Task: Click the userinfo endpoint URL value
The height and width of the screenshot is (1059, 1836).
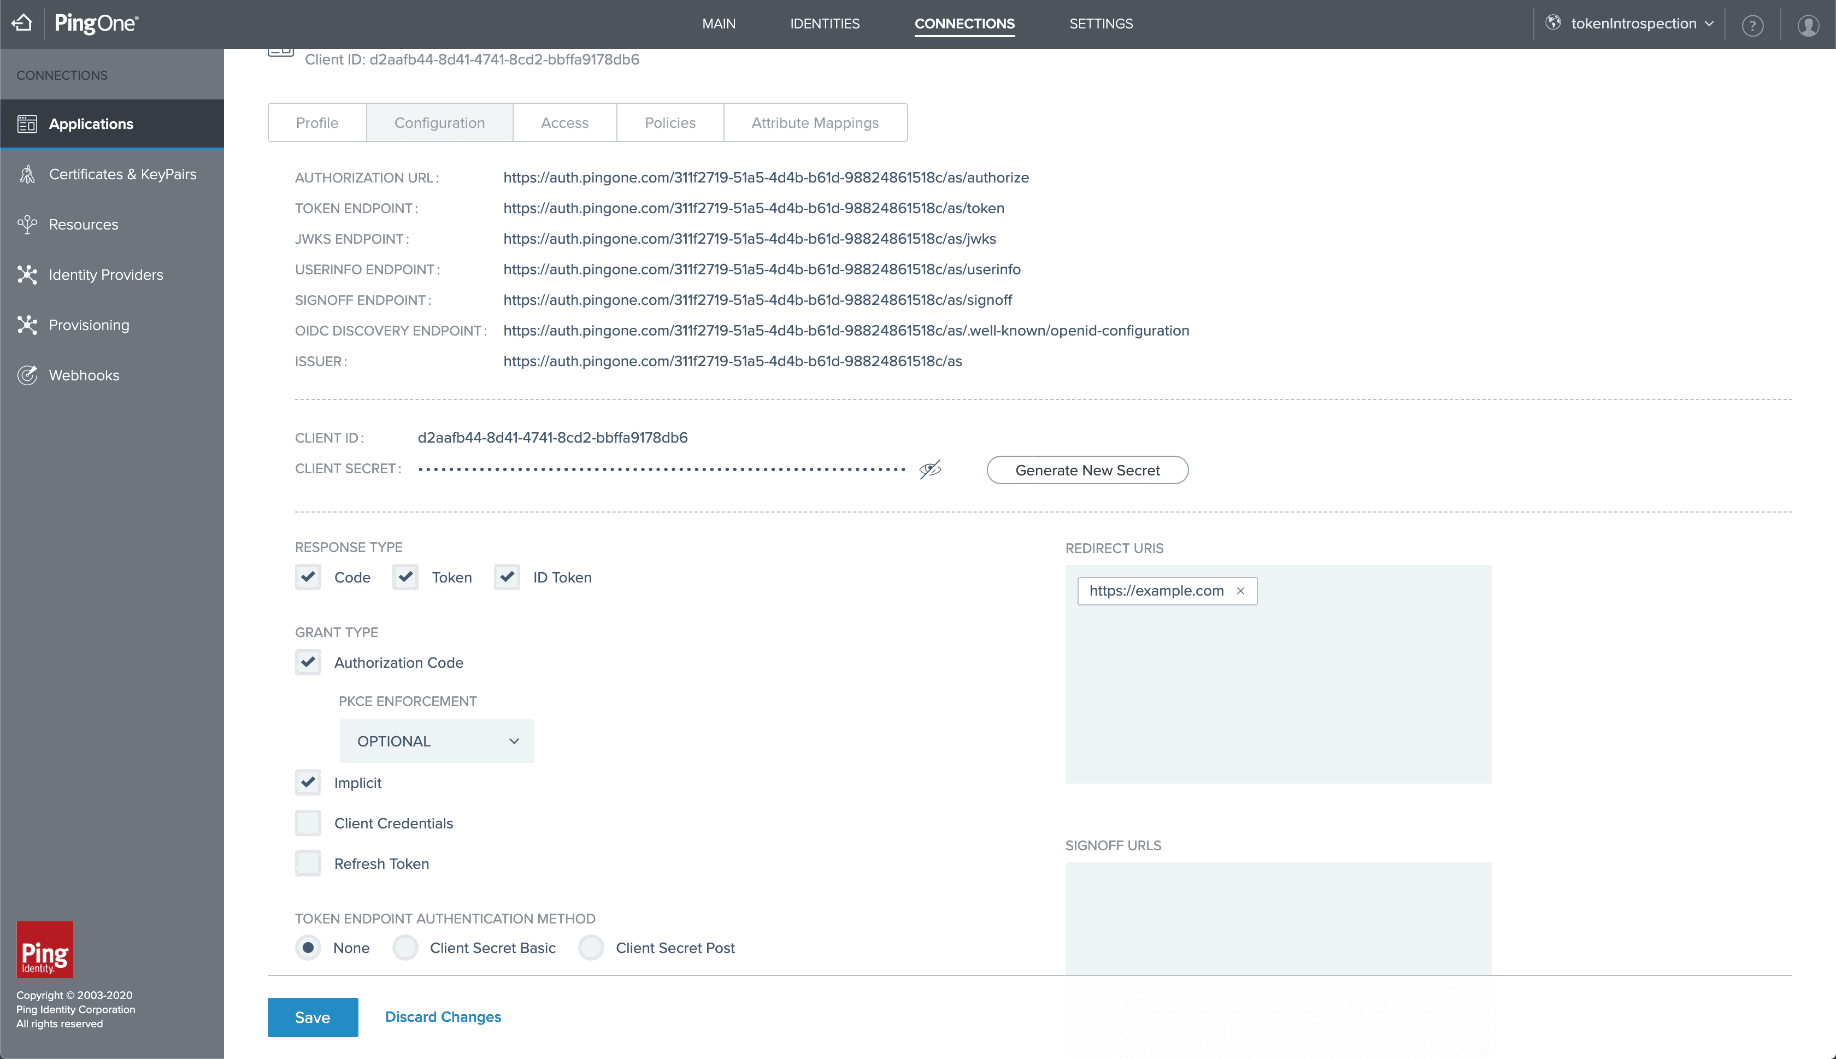Action: point(762,269)
